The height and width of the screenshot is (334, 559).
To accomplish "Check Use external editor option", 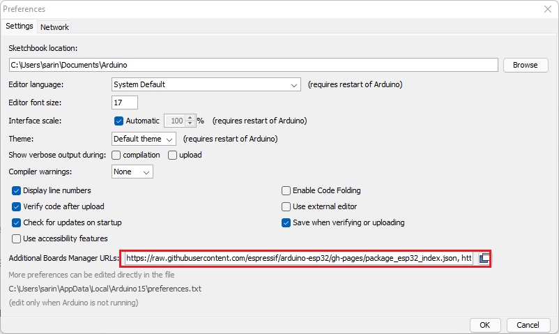I will 286,206.
